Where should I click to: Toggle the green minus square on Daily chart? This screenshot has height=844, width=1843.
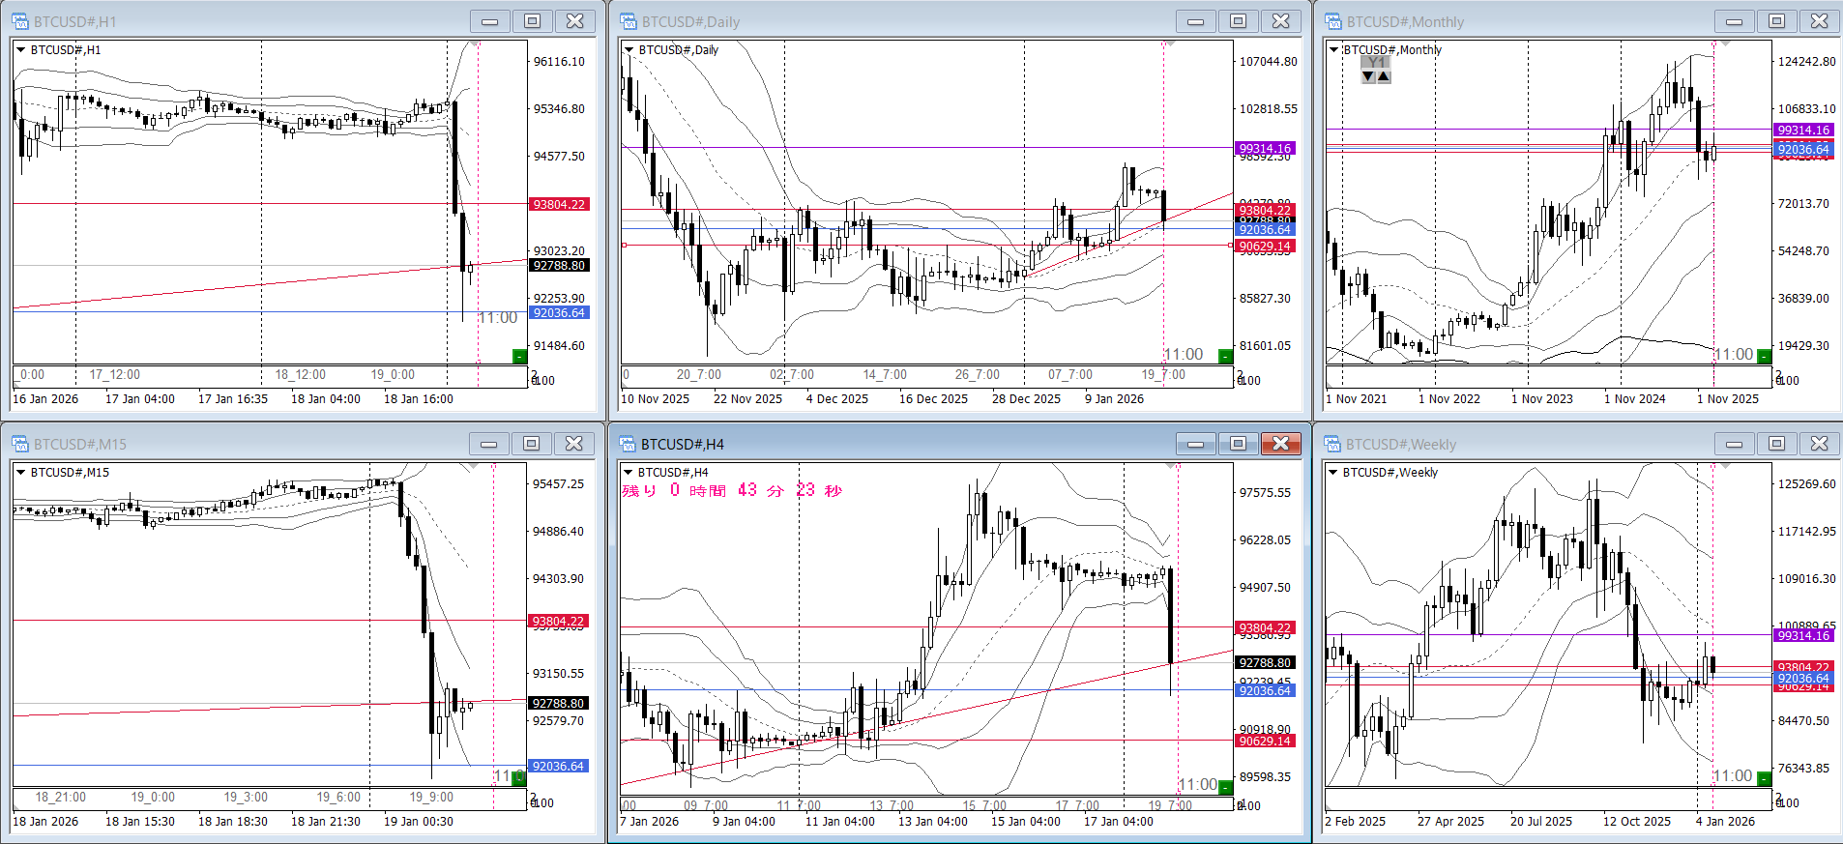point(1225,357)
